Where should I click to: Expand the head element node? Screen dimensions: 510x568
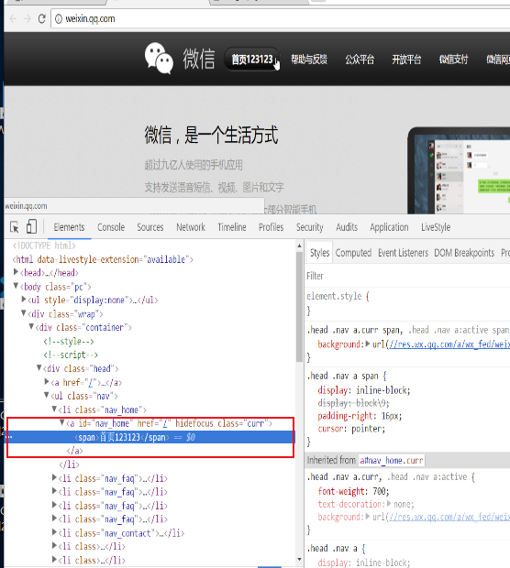[16, 272]
